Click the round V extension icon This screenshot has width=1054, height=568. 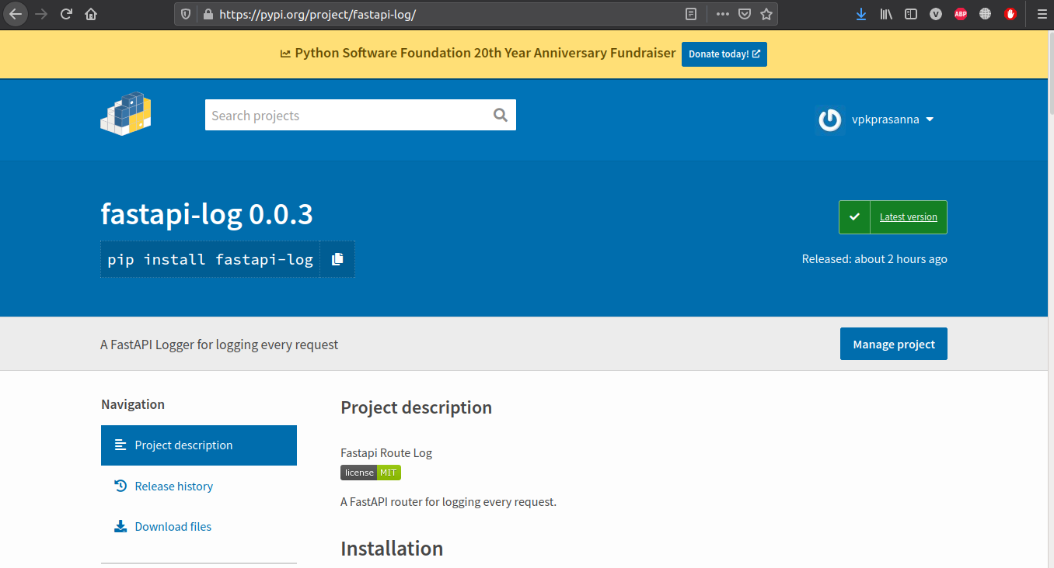pos(936,14)
